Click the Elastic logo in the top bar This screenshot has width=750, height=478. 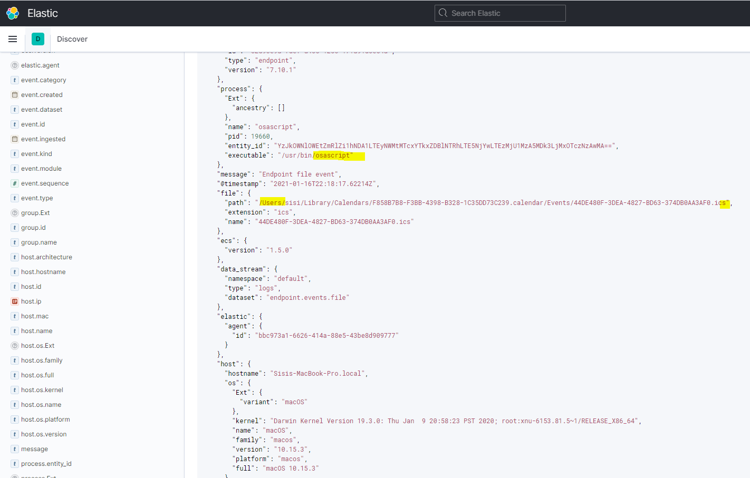[12, 13]
